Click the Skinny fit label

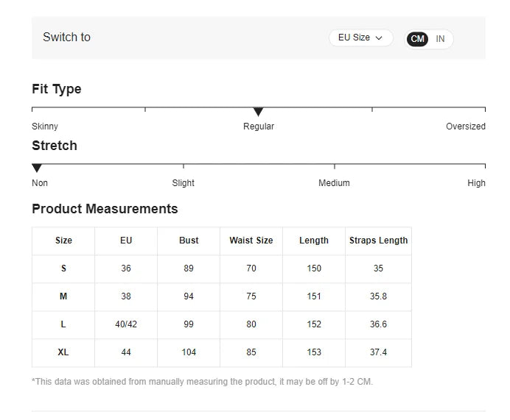click(45, 127)
